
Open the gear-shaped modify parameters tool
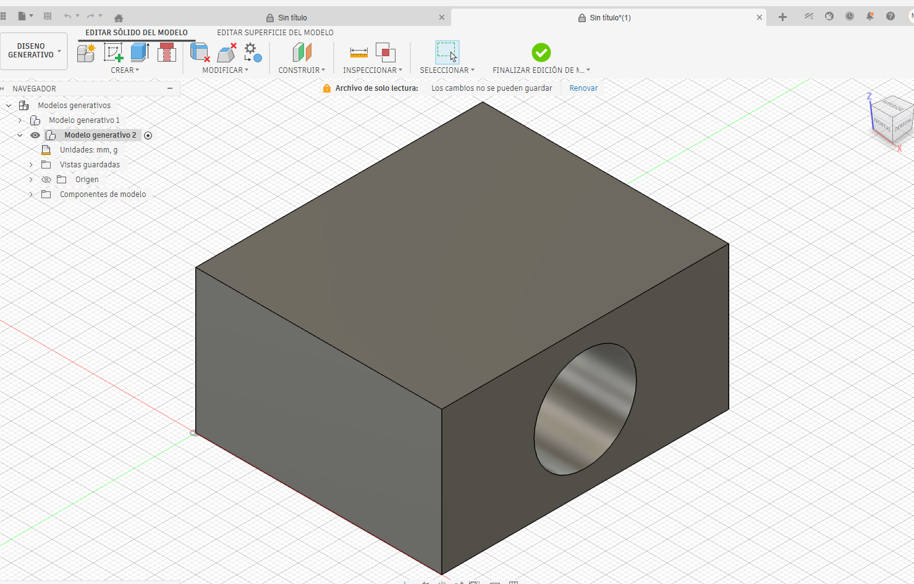[x=252, y=52]
